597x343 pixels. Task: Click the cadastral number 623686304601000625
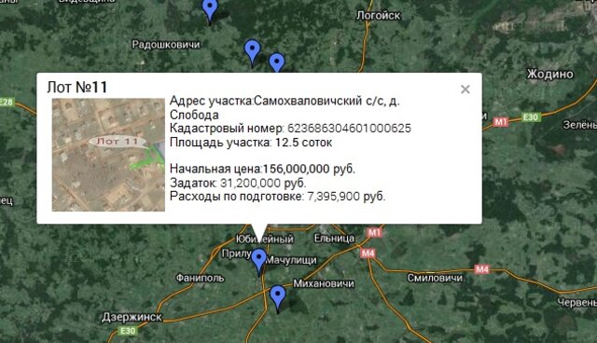click(x=349, y=128)
